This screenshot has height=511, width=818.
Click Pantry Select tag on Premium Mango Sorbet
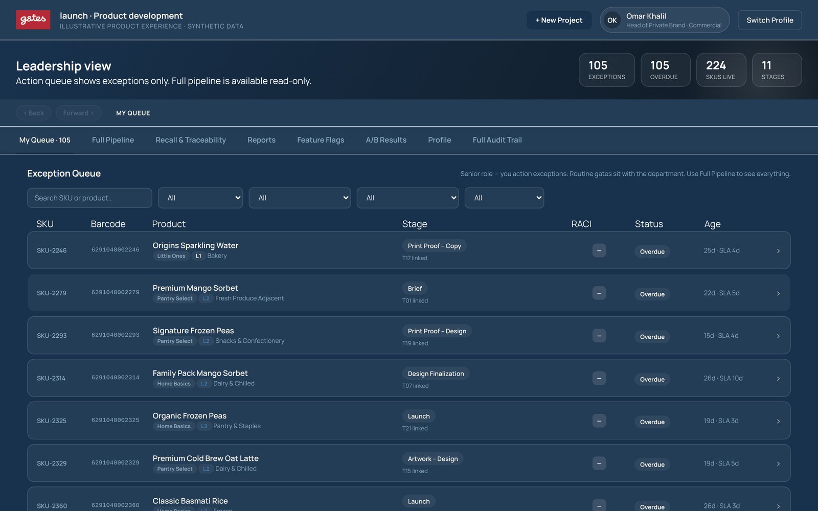[175, 298]
